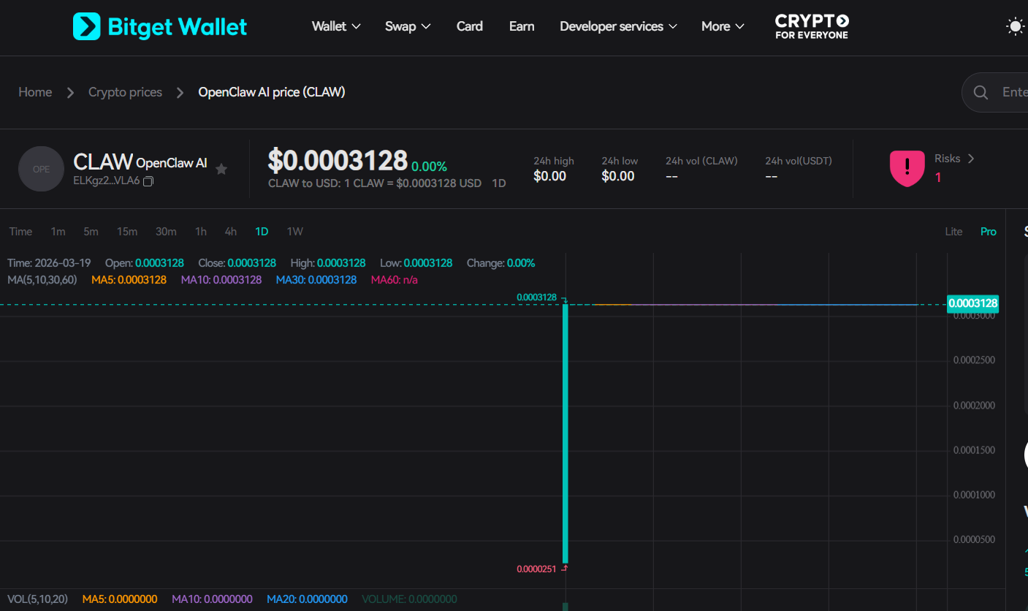Click the Bitget Wallet logo
Viewport: 1028px width, 611px height.
(159, 26)
